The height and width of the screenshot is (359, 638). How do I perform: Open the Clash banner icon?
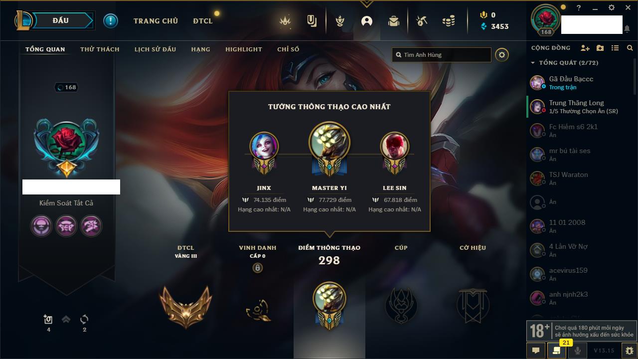312,21
